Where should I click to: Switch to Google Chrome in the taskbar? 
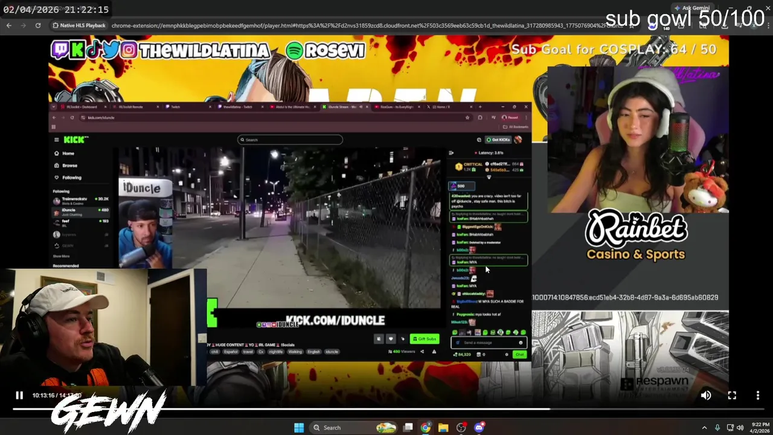coord(426,428)
